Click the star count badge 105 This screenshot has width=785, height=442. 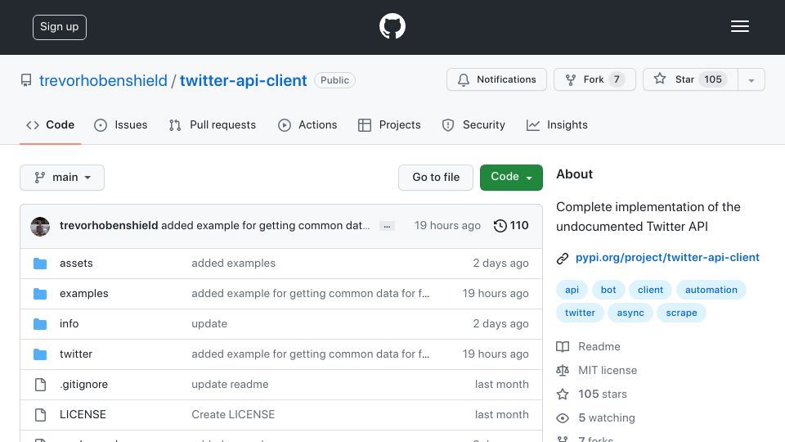[713, 79]
